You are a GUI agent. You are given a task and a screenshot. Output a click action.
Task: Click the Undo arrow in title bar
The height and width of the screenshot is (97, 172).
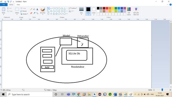point(8,2)
